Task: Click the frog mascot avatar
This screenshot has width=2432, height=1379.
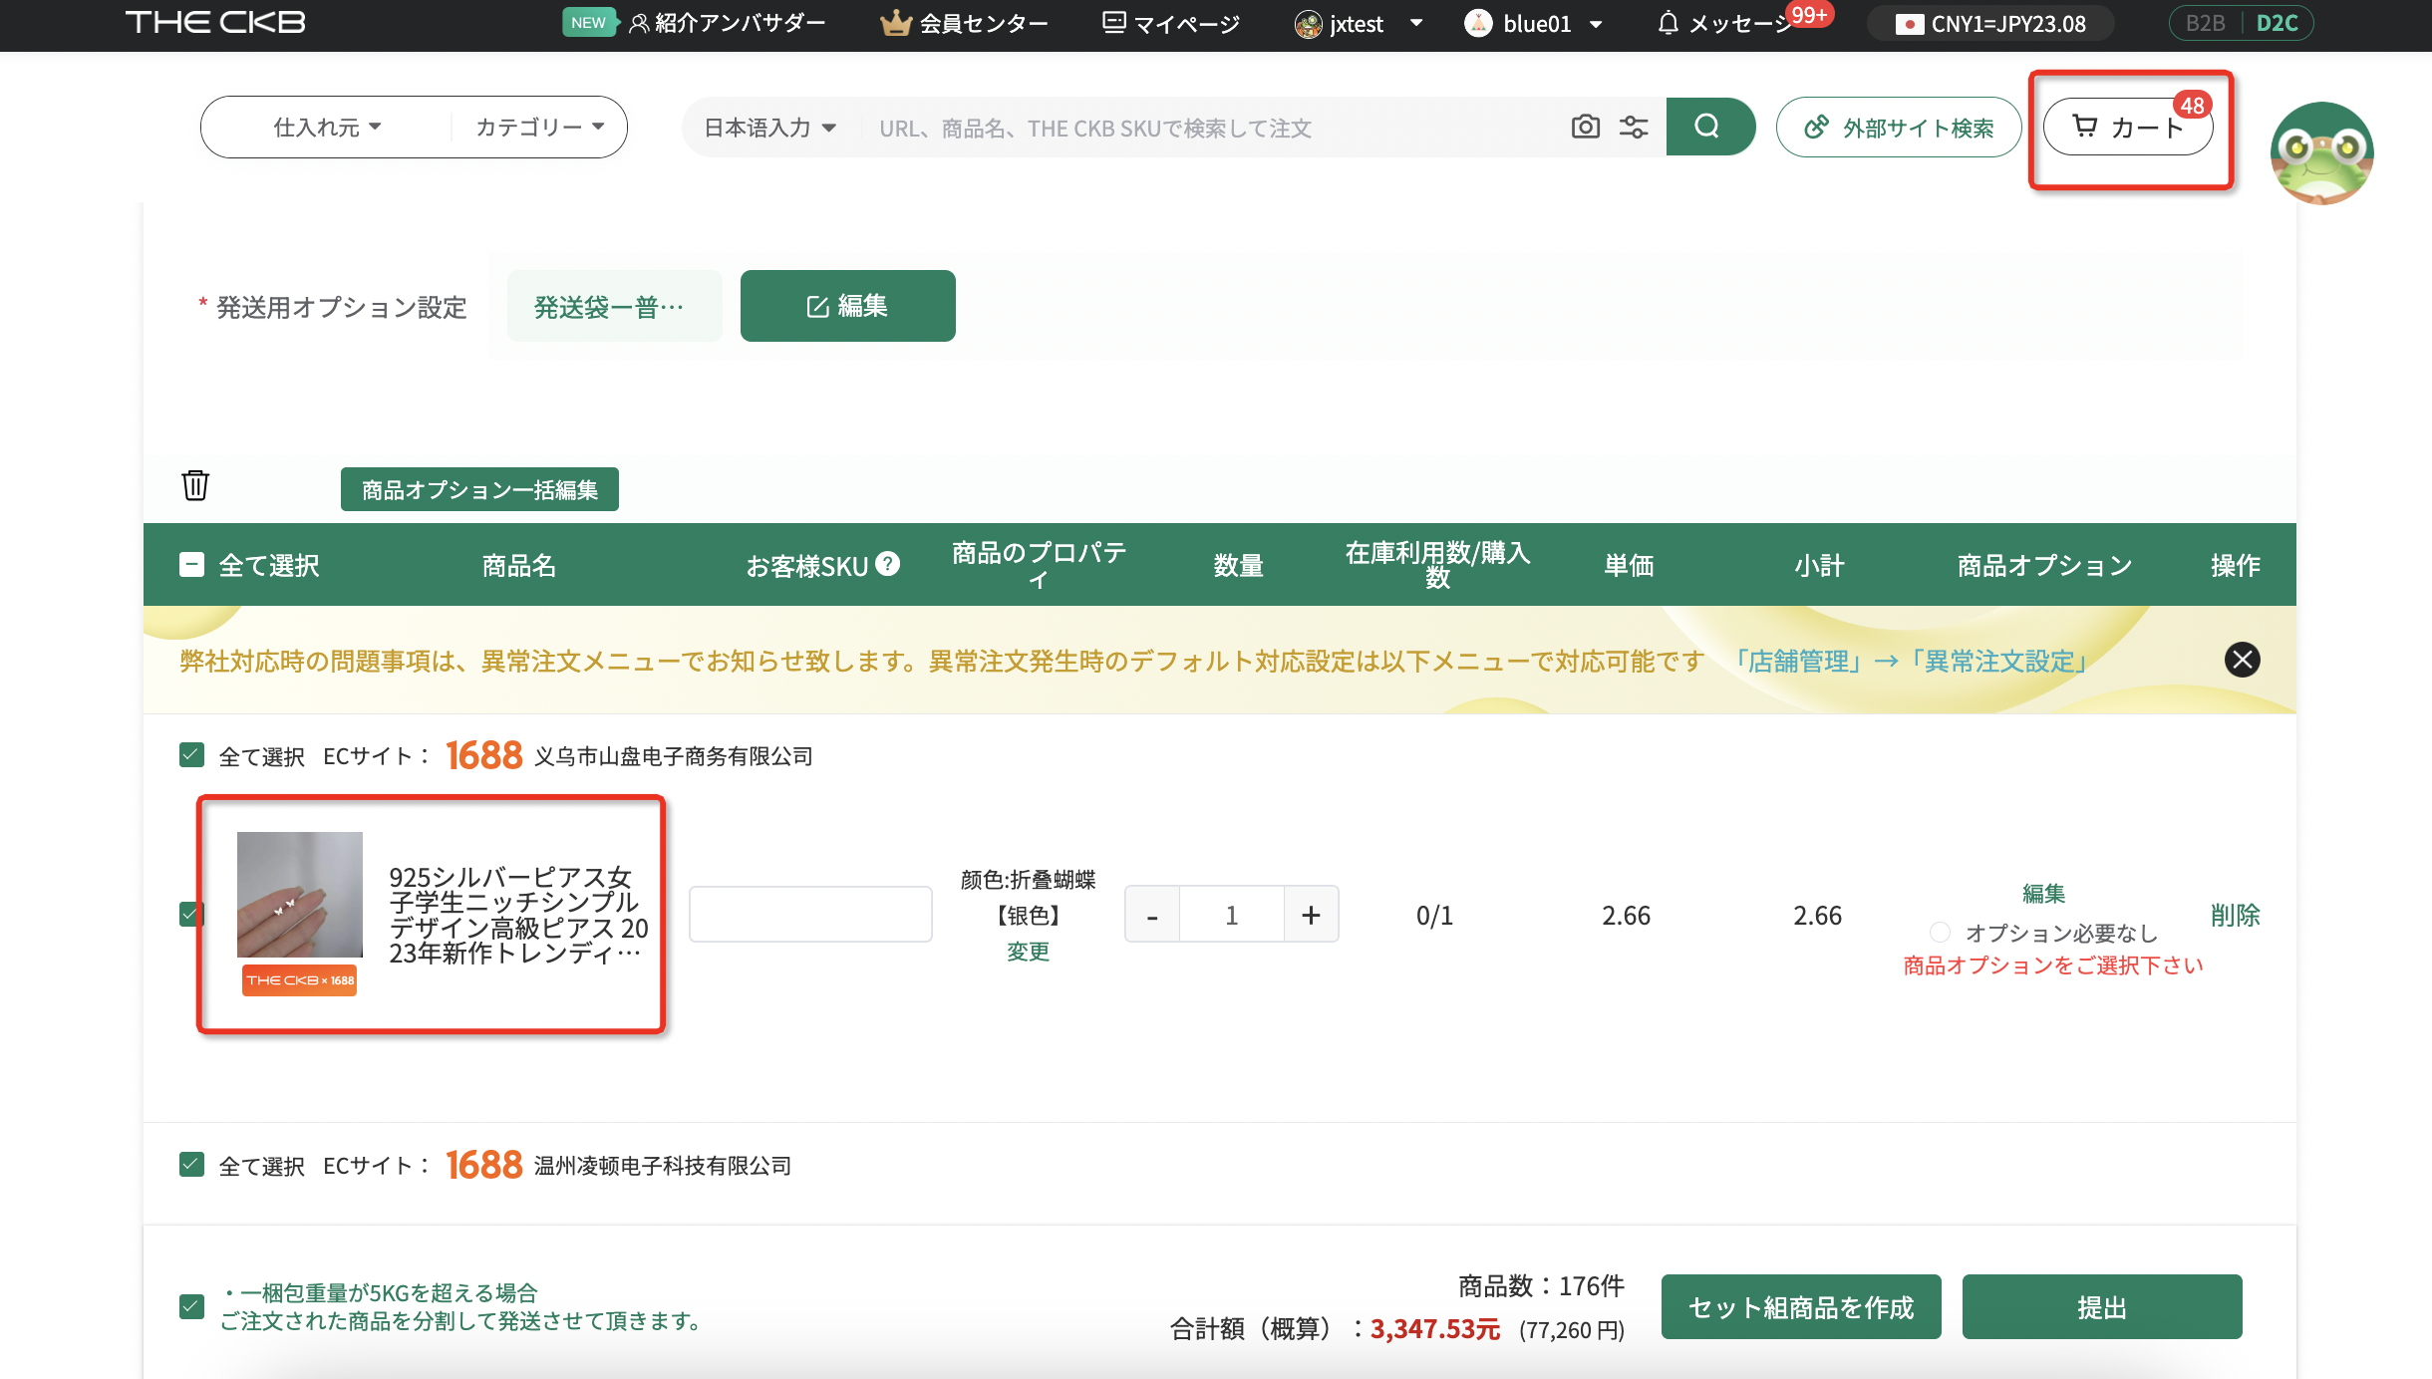Action: [x=2321, y=153]
